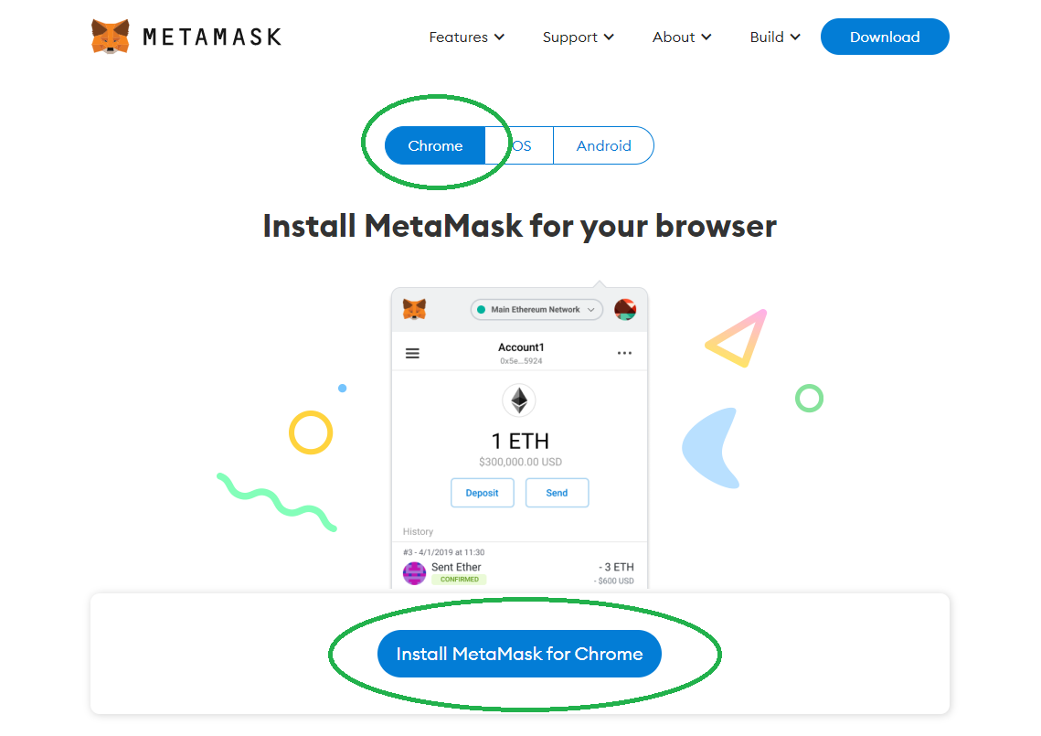This screenshot has width=1041, height=736.
Task: Click the Deposit button in wallet
Action: click(482, 493)
